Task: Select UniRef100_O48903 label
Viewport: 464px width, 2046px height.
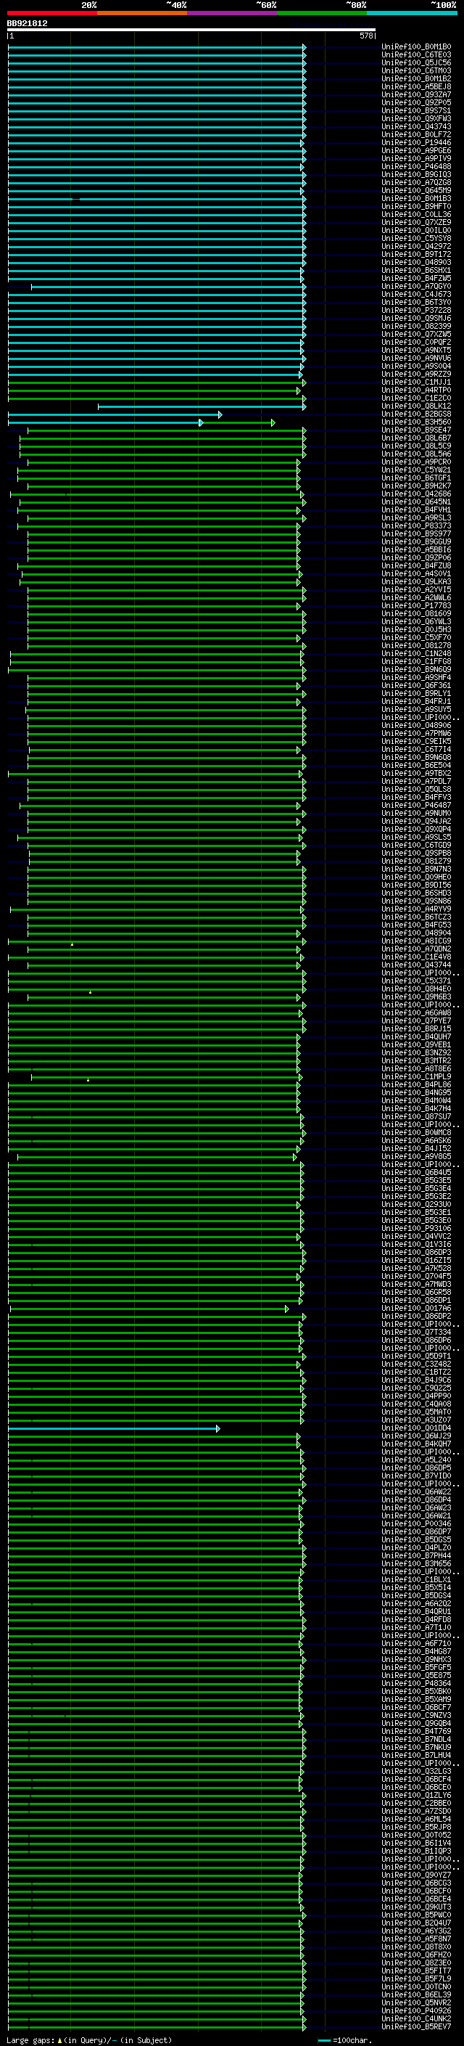Action: 416,262
